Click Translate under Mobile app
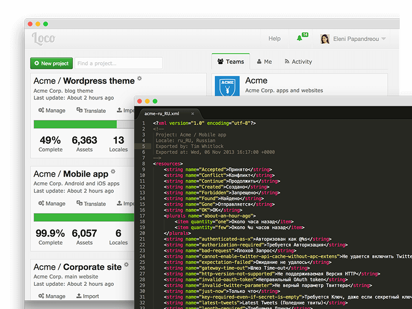 (x=91, y=203)
